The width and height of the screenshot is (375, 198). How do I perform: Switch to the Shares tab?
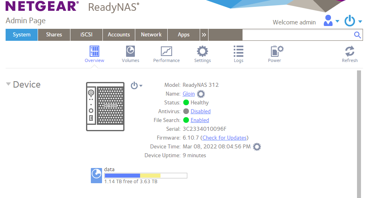pyautogui.click(x=54, y=35)
